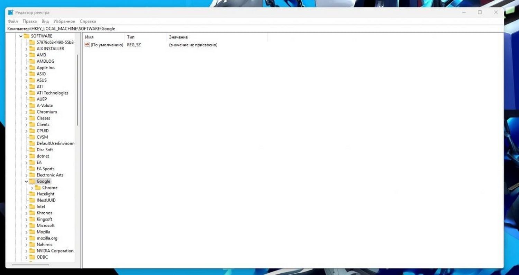Click the ASIO folder icon
519x275 pixels.
32,74
